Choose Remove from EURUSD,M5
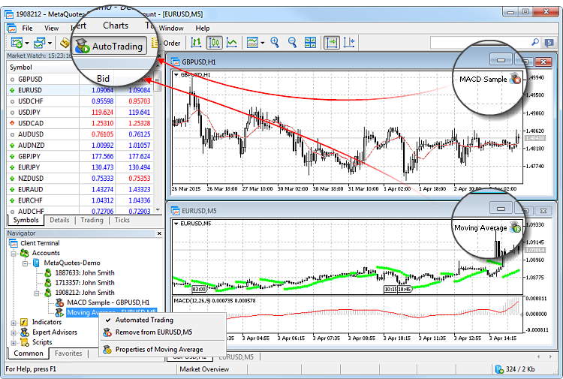 coord(153,332)
